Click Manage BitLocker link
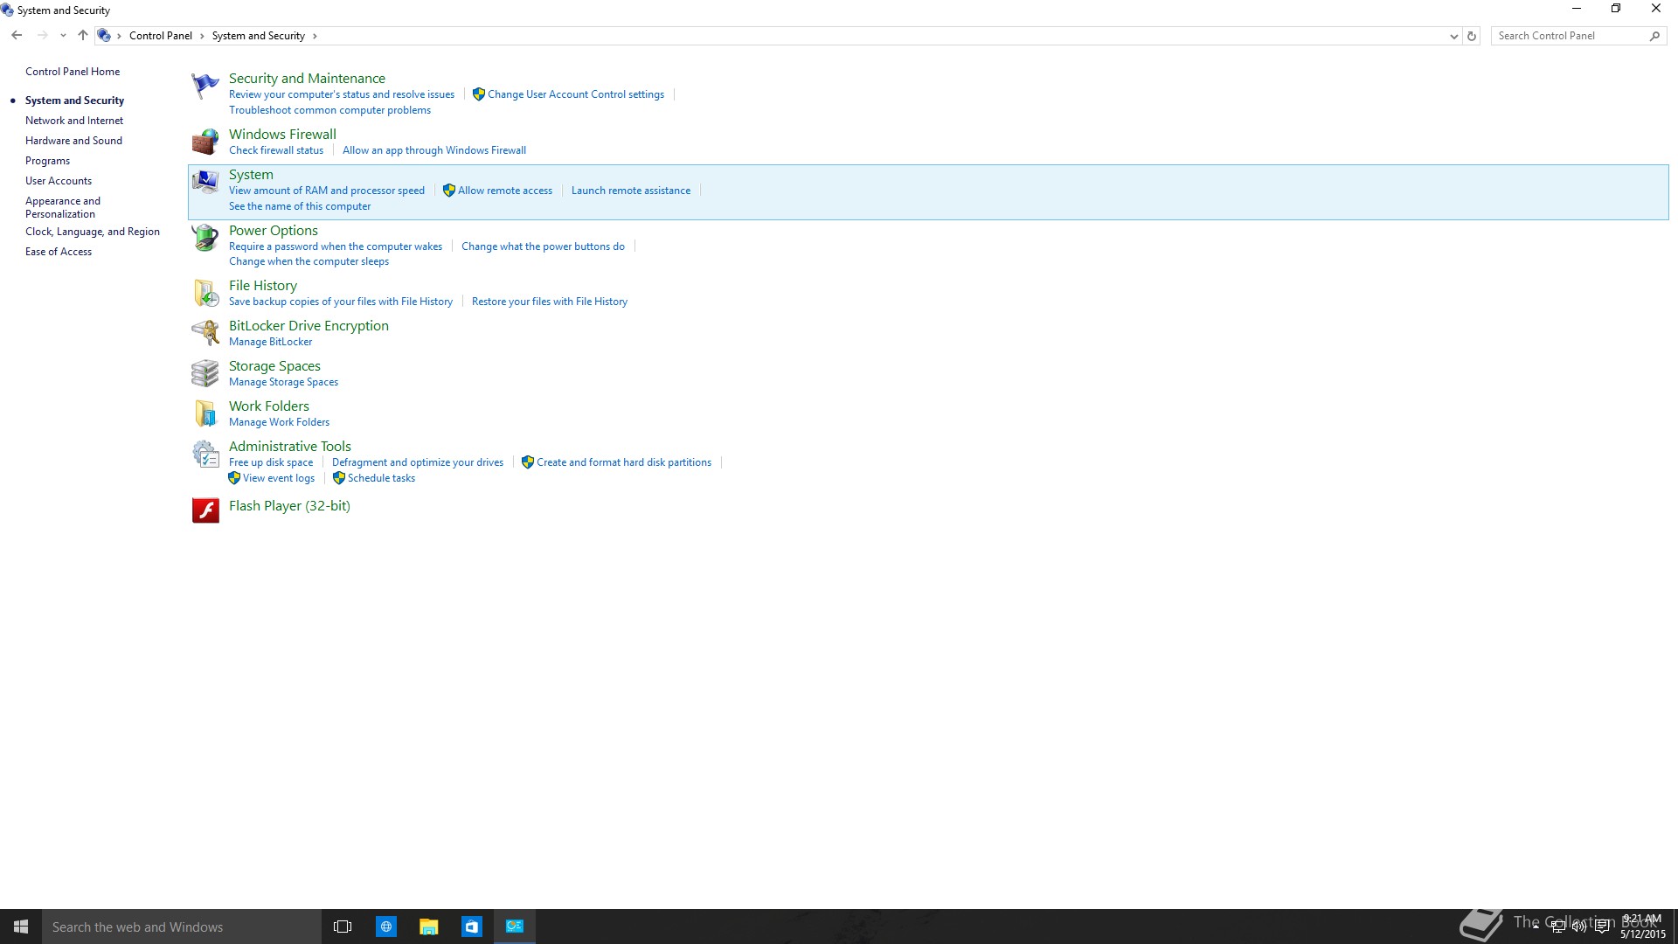Screen dimensions: 1678x944 tap(270, 342)
